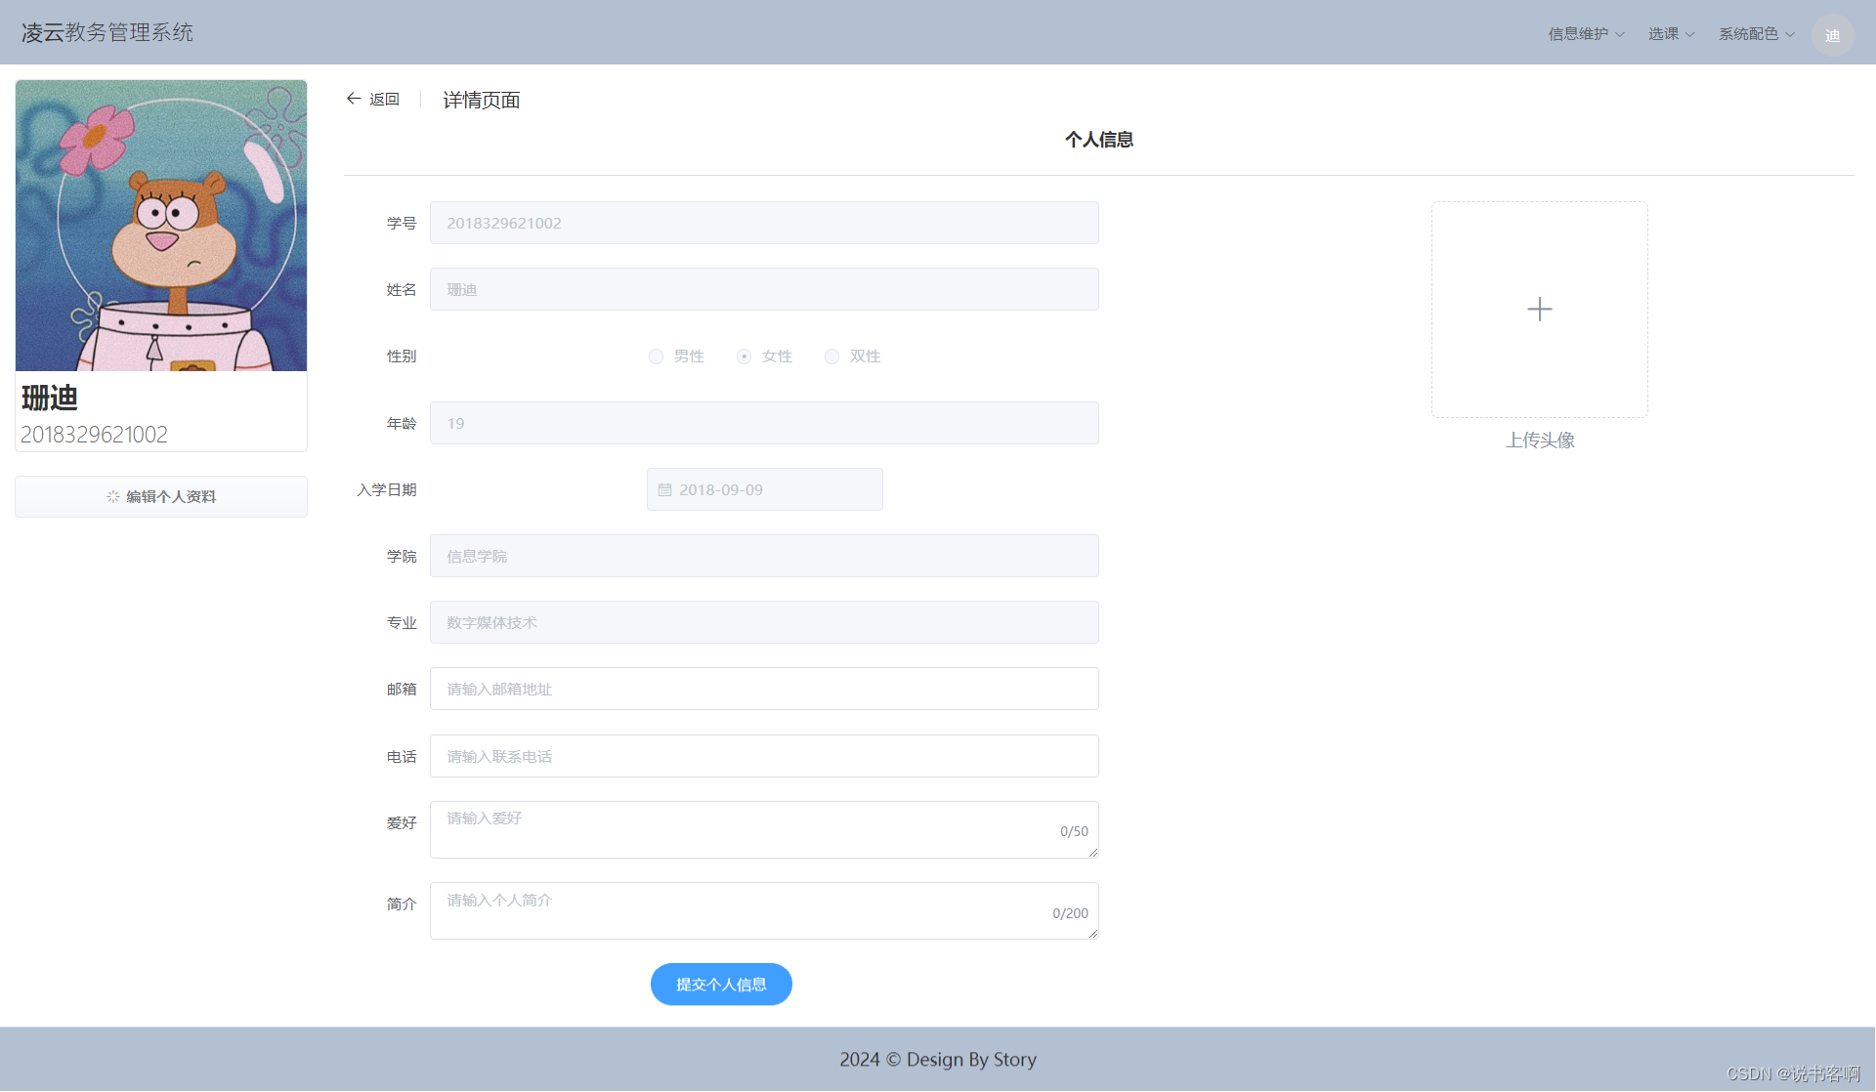The height and width of the screenshot is (1092, 1876).
Task: Open the 入学日期 date picker 2018-09-09
Action: (765, 489)
